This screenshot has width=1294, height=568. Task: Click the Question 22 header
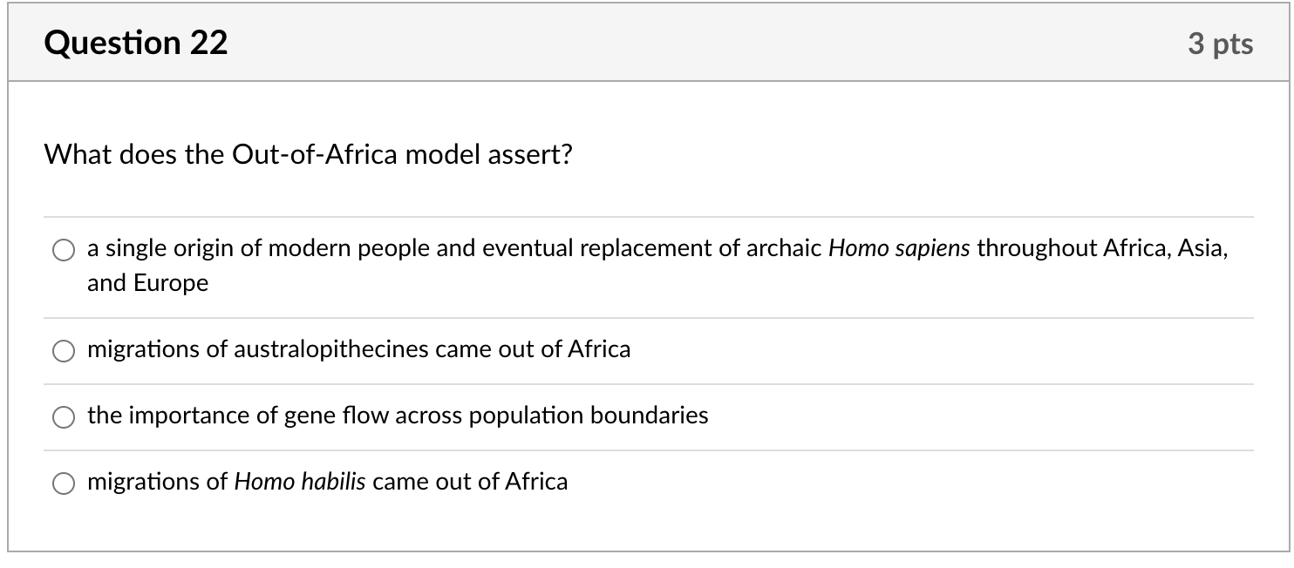[136, 41]
